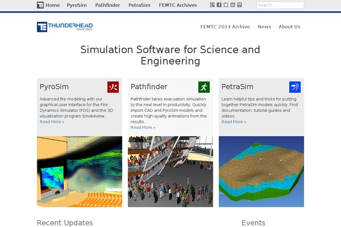
Task: Click the red PyroSim fire icon
Action: pyautogui.click(x=113, y=87)
